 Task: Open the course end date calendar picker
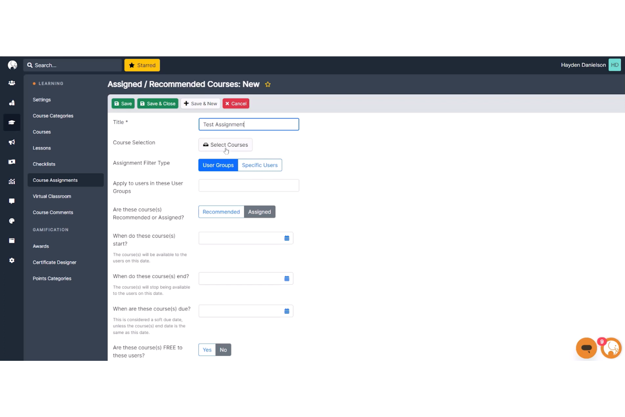[287, 278]
